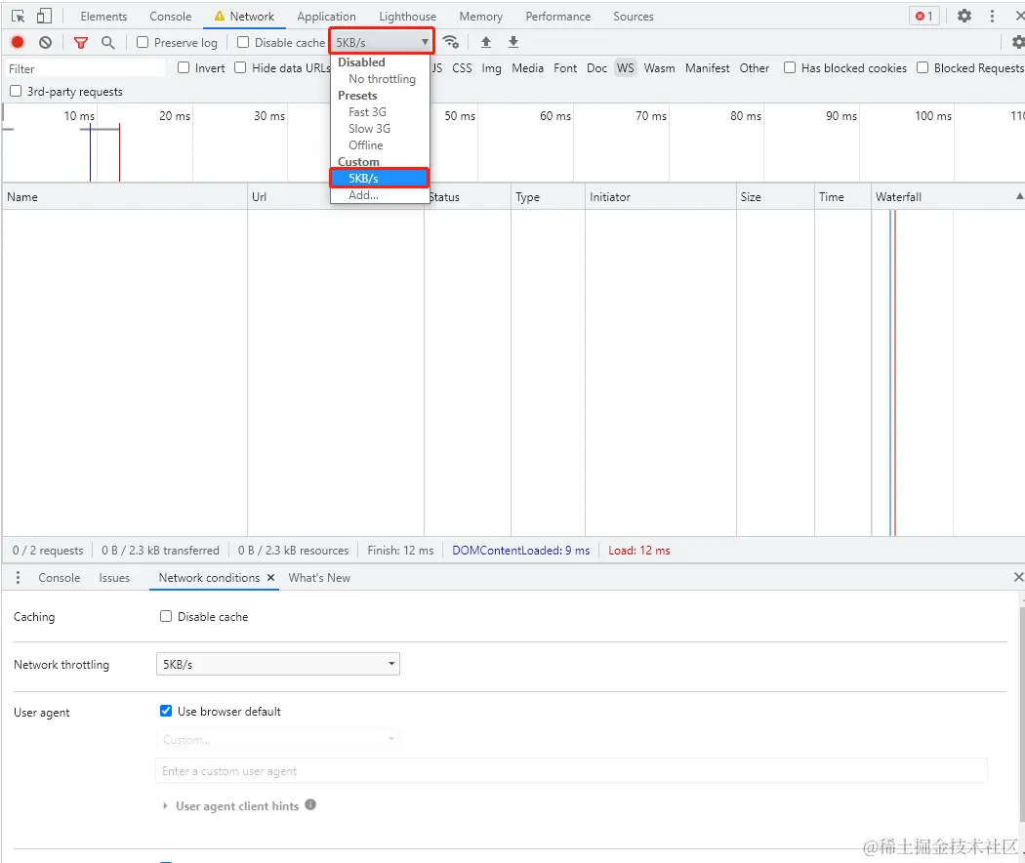The height and width of the screenshot is (863, 1025).
Task: Import HAR file upload arrow
Action: coord(486,43)
